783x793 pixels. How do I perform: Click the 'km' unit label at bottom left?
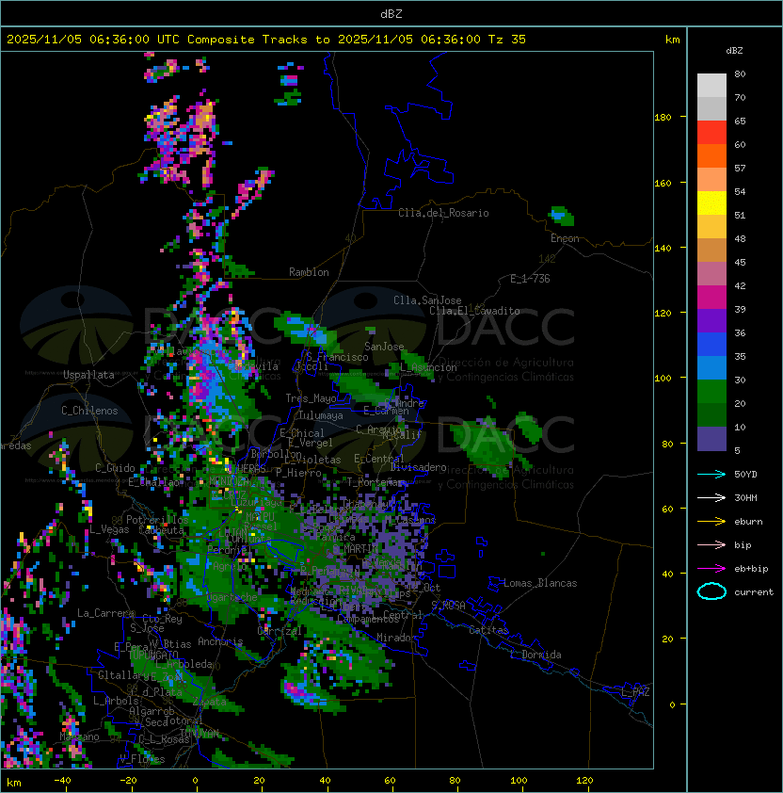click(x=14, y=783)
